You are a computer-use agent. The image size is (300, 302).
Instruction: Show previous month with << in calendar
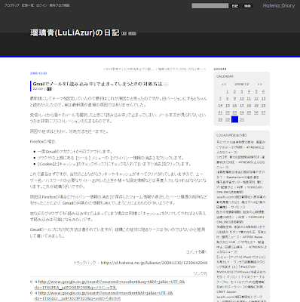[224, 84]
